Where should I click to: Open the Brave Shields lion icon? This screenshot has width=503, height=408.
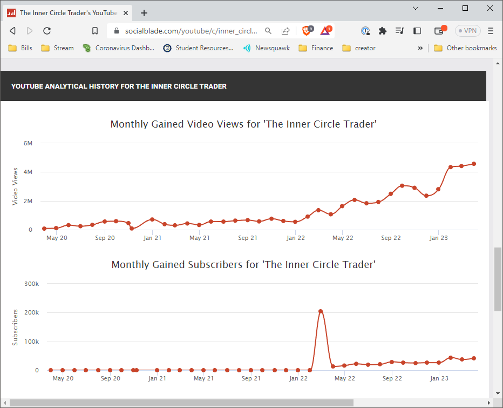(307, 30)
